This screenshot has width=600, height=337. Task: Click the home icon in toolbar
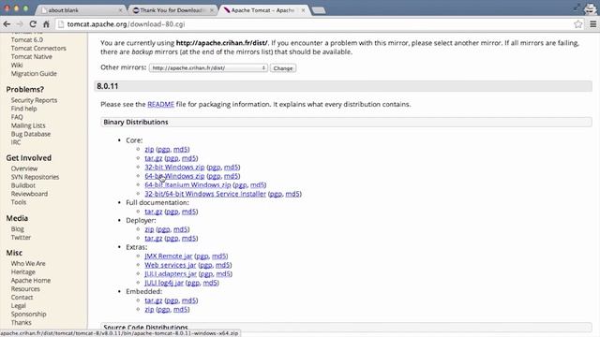click(46, 24)
